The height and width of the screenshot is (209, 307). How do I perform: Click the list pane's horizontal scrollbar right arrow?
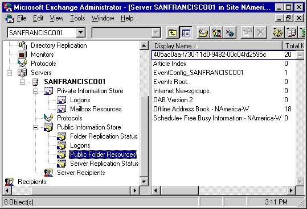tap(290, 190)
